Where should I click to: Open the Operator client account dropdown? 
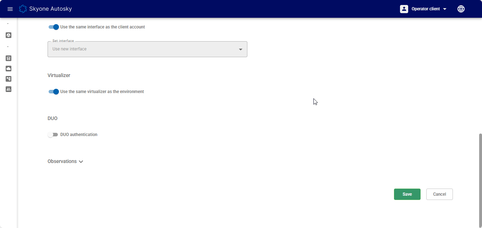point(429,9)
